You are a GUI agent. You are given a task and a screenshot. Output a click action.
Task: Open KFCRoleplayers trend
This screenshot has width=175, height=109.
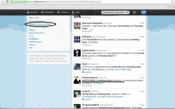tap(35, 42)
